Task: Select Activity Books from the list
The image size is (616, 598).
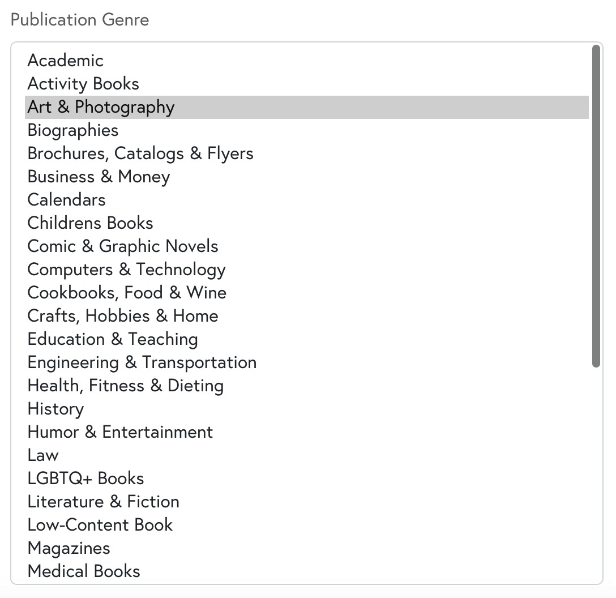Action: click(83, 84)
